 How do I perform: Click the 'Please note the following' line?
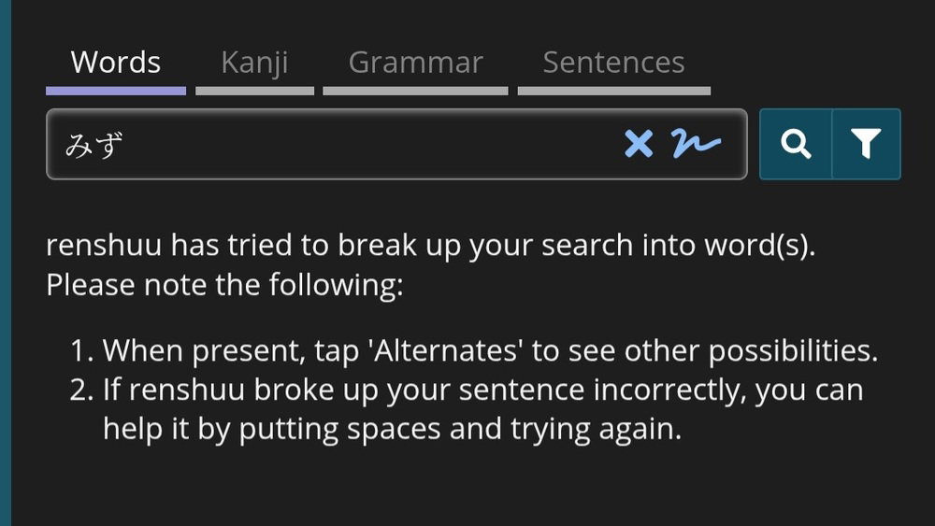[224, 285]
